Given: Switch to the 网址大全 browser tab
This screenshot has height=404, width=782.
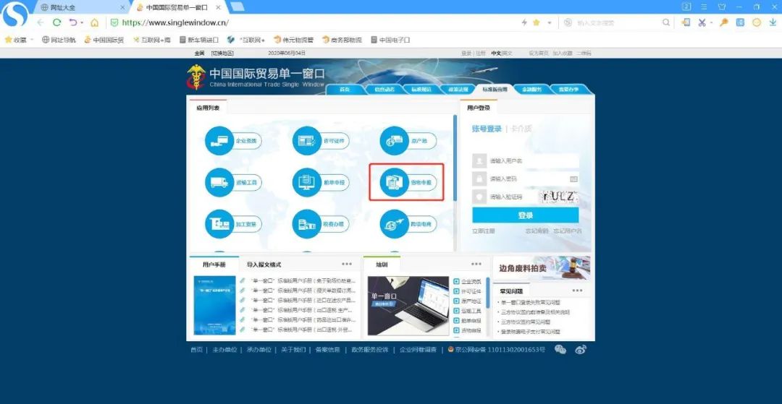Looking at the screenshot, I should click(x=83, y=7).
